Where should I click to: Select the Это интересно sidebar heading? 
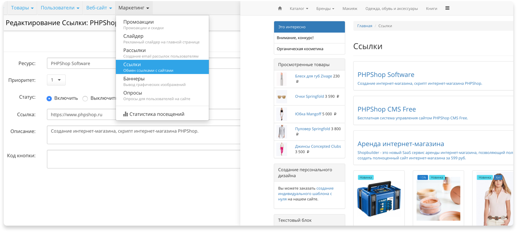(309, 27)
